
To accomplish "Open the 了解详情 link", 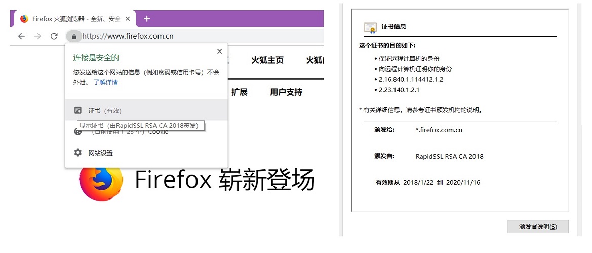I will 105,82.
